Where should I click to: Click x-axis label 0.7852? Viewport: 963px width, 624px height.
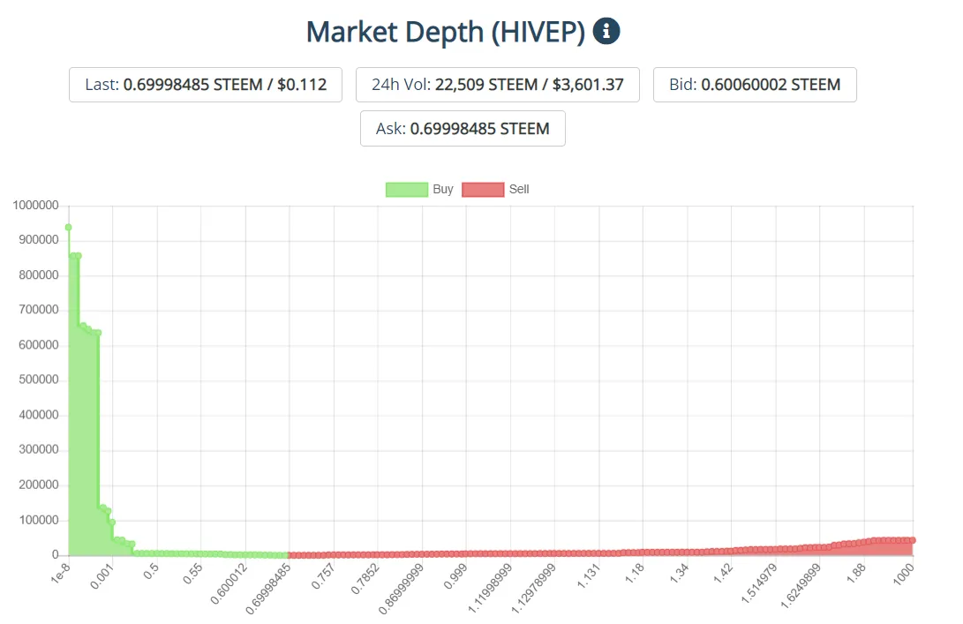pos(365,579)
